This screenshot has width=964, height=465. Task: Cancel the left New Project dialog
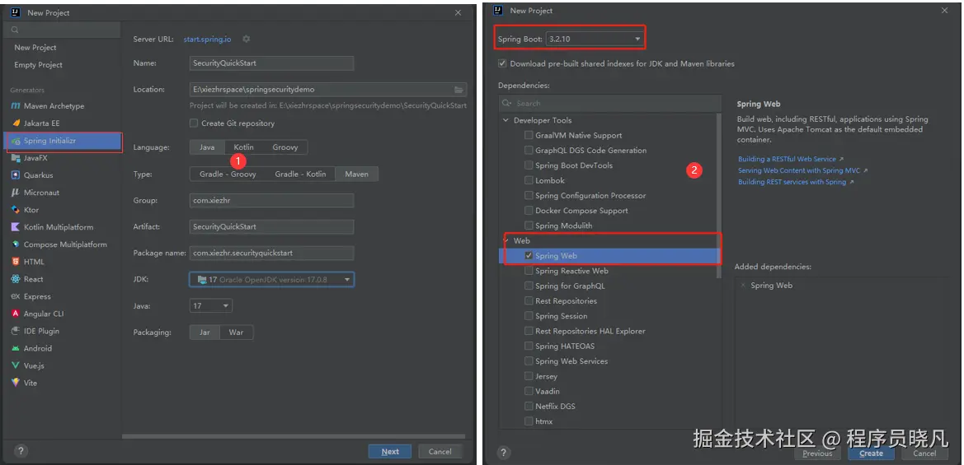coord(440,452)
